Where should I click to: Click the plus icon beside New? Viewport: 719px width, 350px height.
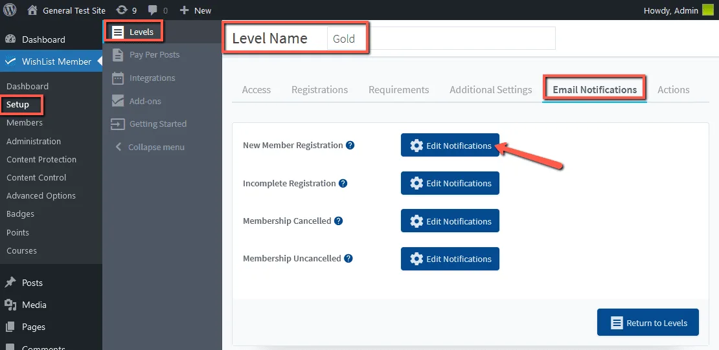click(184, 10)
